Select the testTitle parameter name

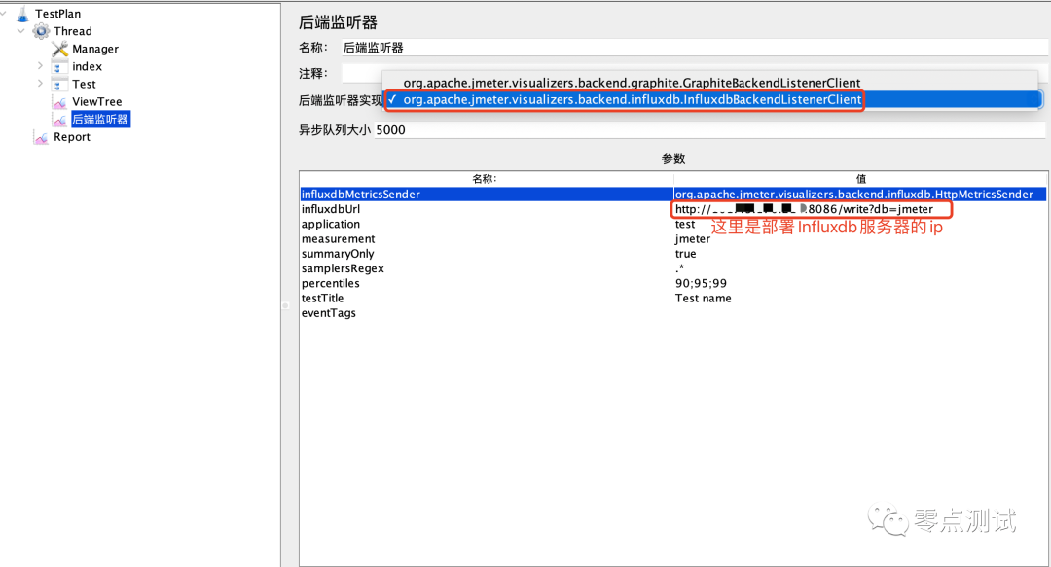click(x=322, y=298)
